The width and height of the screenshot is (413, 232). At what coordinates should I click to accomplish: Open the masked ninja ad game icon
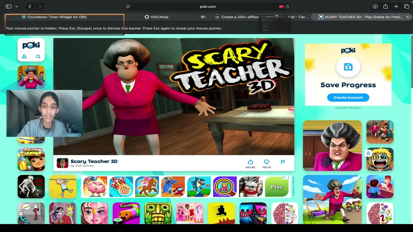click(251, 187)
